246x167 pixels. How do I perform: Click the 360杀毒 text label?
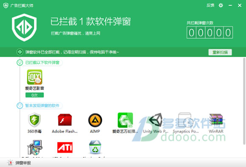pyautogui.click(x=34, y=131)
